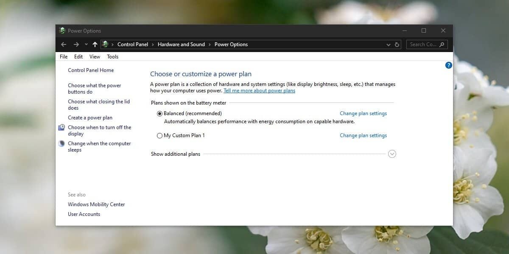Click the Power Options breadcrumb segment
Screen dimensions: 509x254
coord(231,44)
